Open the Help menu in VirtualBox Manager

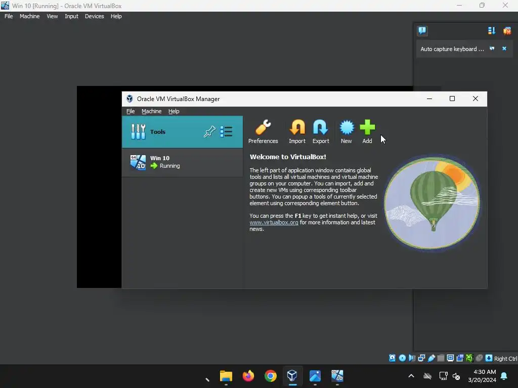tap(174, 111)
